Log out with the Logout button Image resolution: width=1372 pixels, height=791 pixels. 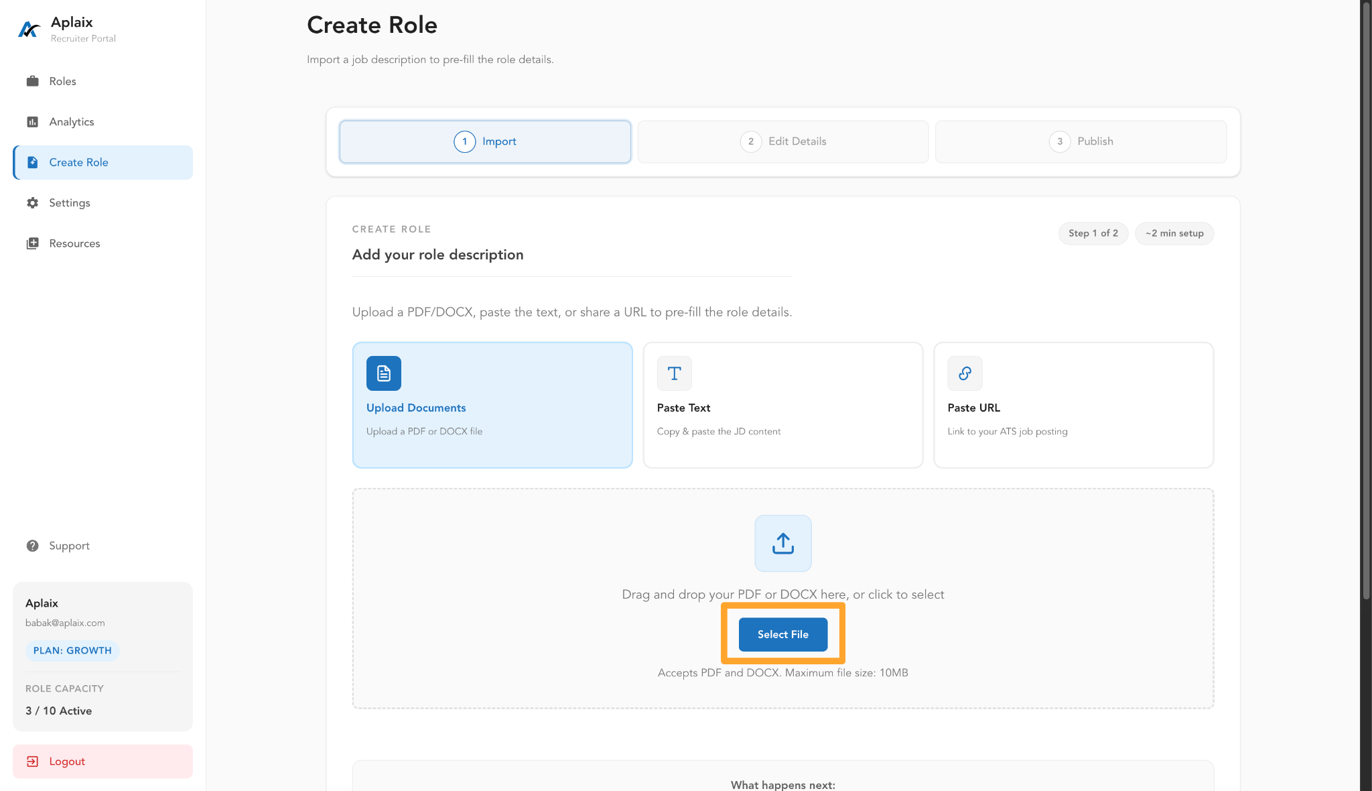coord(102,762)
